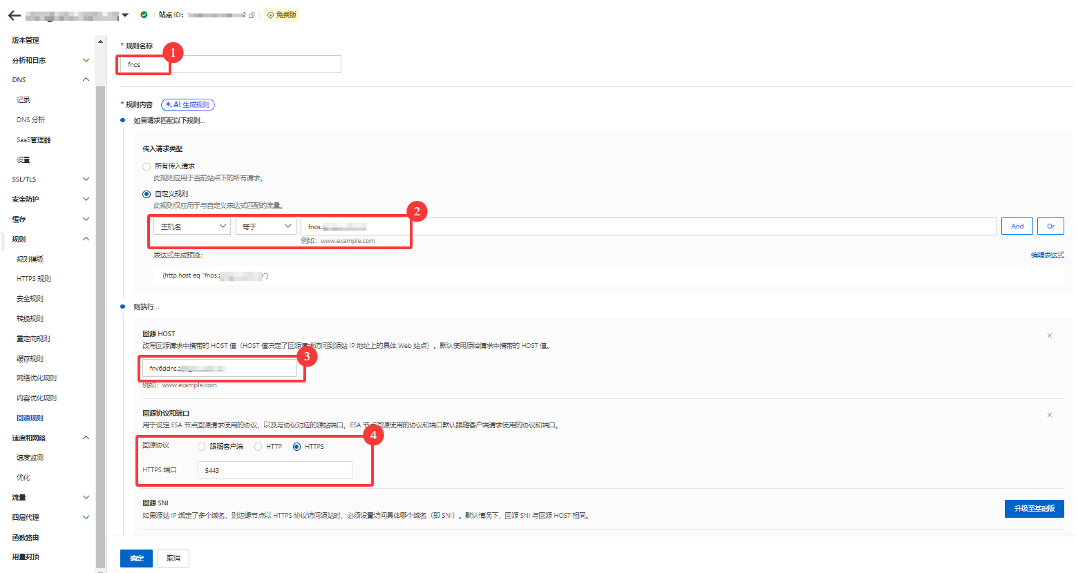Screen dimensions: 1076x573
Task: Click the 确定 confirm button
Action: [136, 558]
